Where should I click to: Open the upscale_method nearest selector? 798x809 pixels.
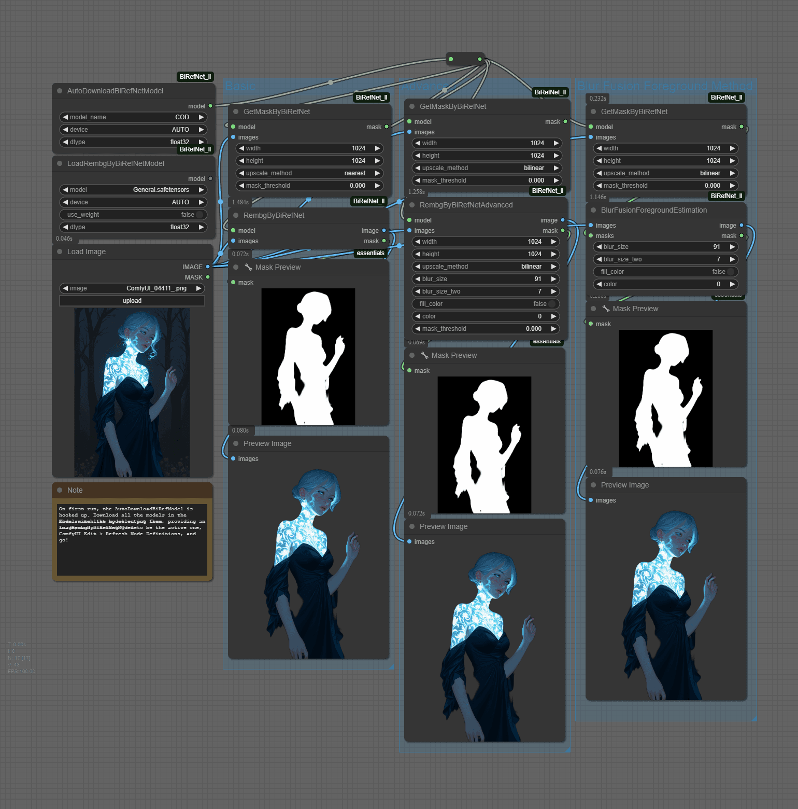309,173
